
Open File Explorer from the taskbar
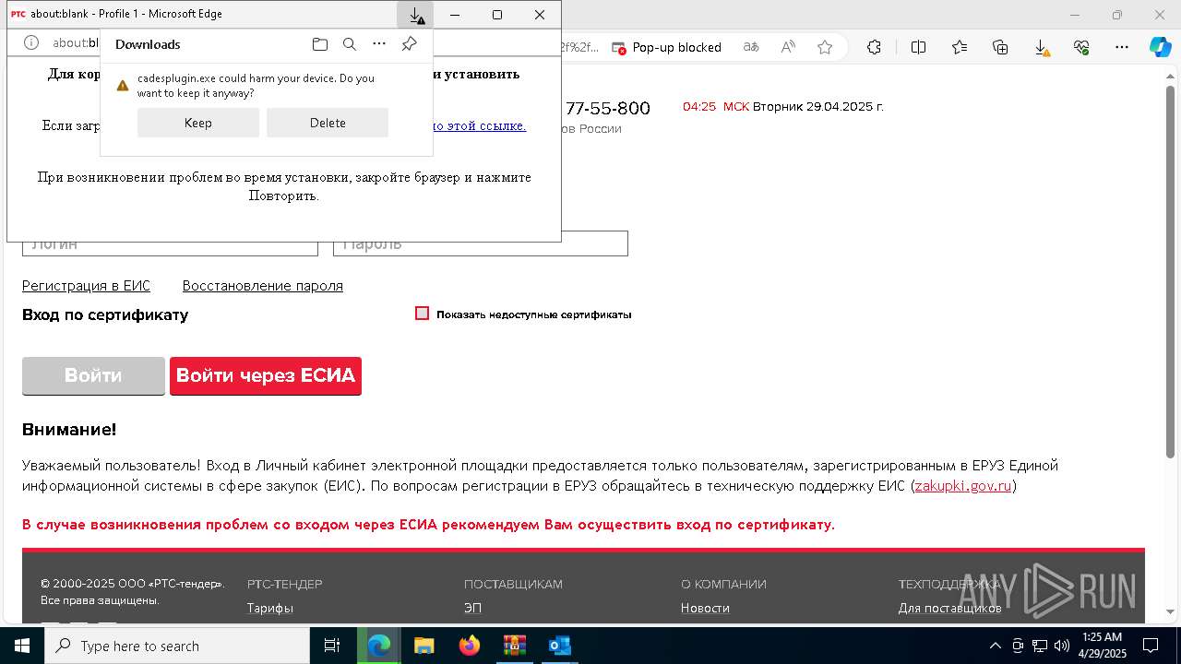423,646
